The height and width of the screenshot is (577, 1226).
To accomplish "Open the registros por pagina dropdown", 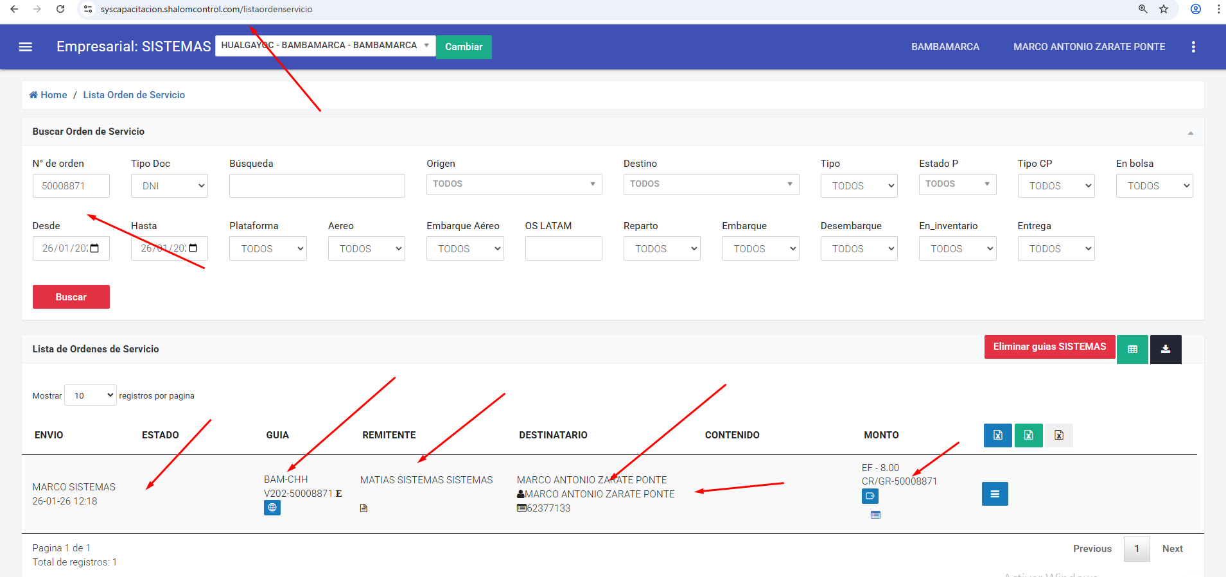I will pos(91,395).
